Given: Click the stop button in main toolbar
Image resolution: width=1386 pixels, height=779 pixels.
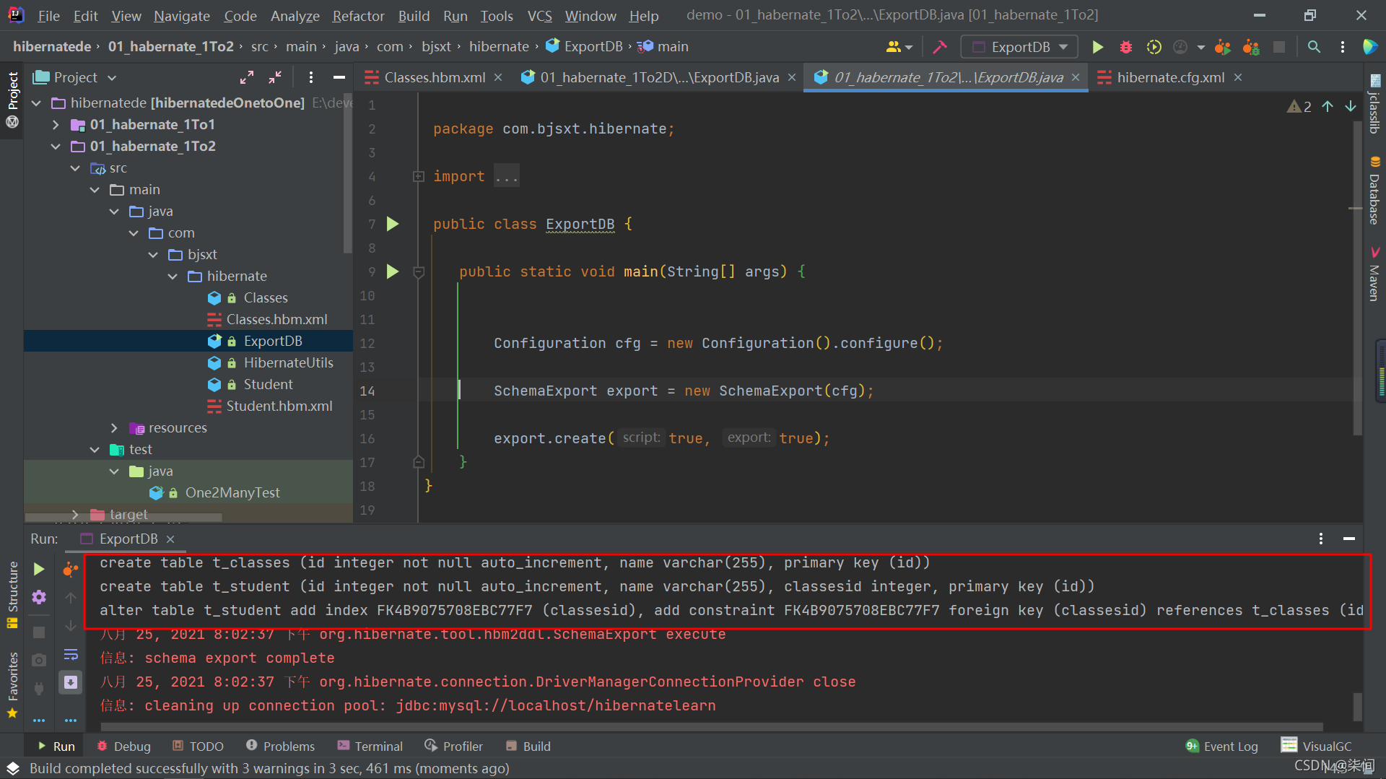Looking at the screenshot, I should (x=1278, y=47).
